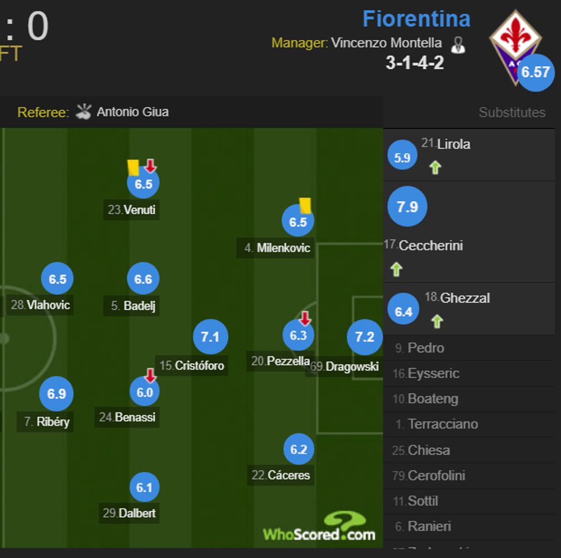The width and height of the screenshot is (561, 558).
Task: Select Pedro from the bench list
Action: (x=426, y=348)
